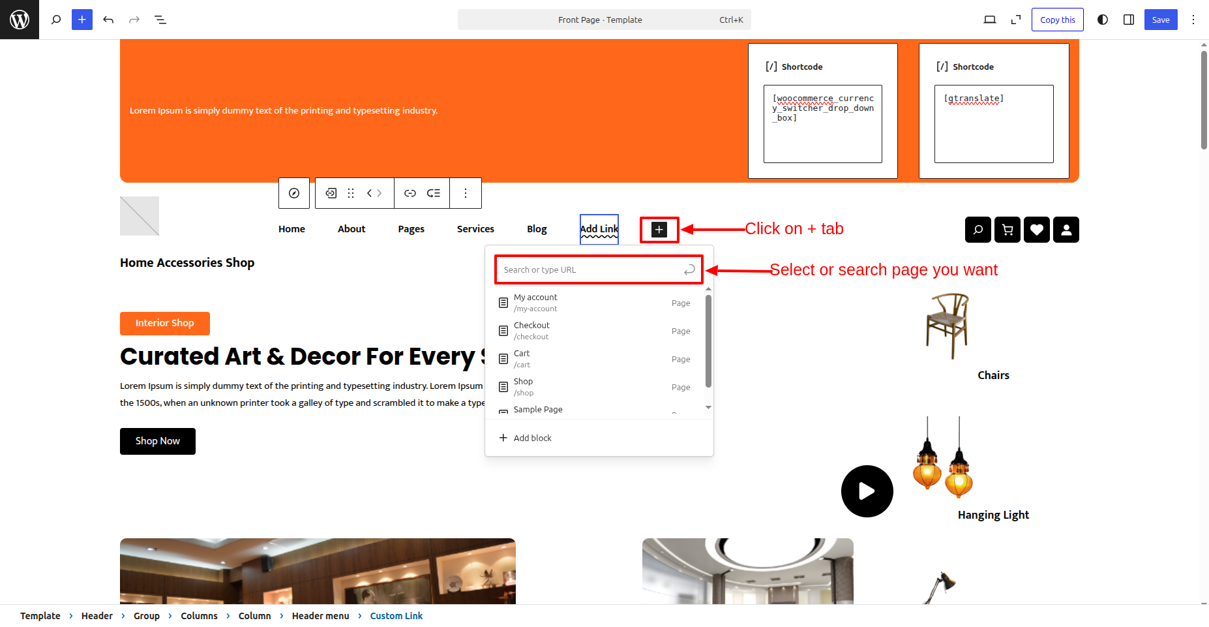Screen dimensions: 1209x627
Task: Click the desktop View preview icon
Action: pos(989,20)
